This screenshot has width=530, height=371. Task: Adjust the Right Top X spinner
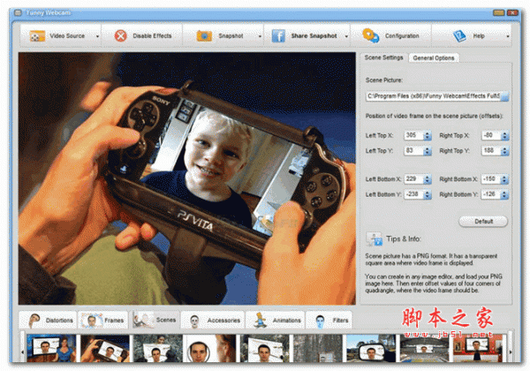coord(505,135)
